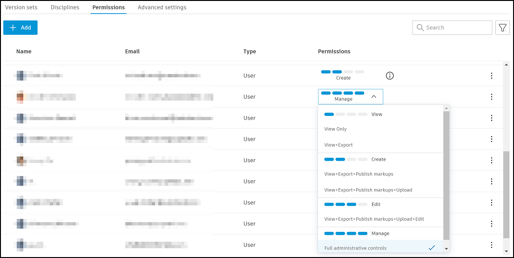Select View+Export+Publish markups option
Screen dimensions: 514x258
(x=358, y=174)
